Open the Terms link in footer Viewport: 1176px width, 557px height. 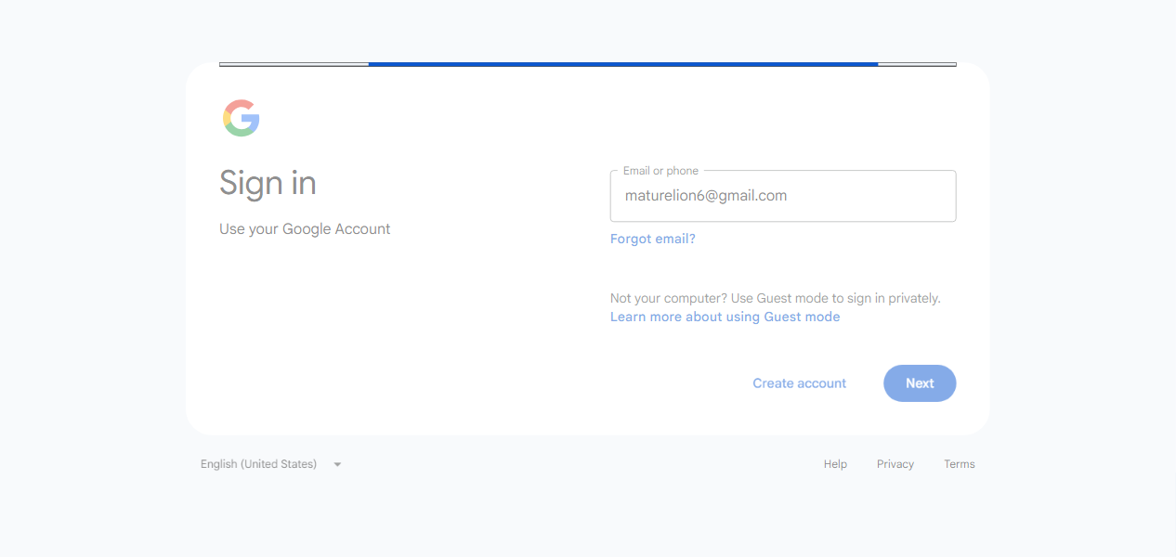(960, 464)
